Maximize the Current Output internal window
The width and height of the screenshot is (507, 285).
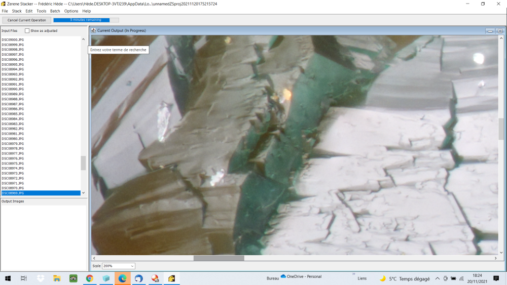[x=499, y=31]
